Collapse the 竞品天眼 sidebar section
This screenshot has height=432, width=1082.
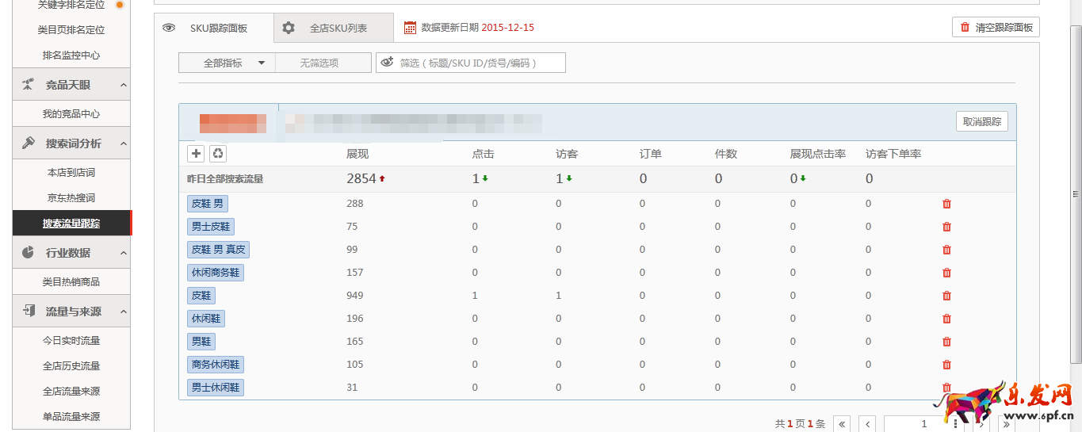pyautogui.click(x=124, y=85)
